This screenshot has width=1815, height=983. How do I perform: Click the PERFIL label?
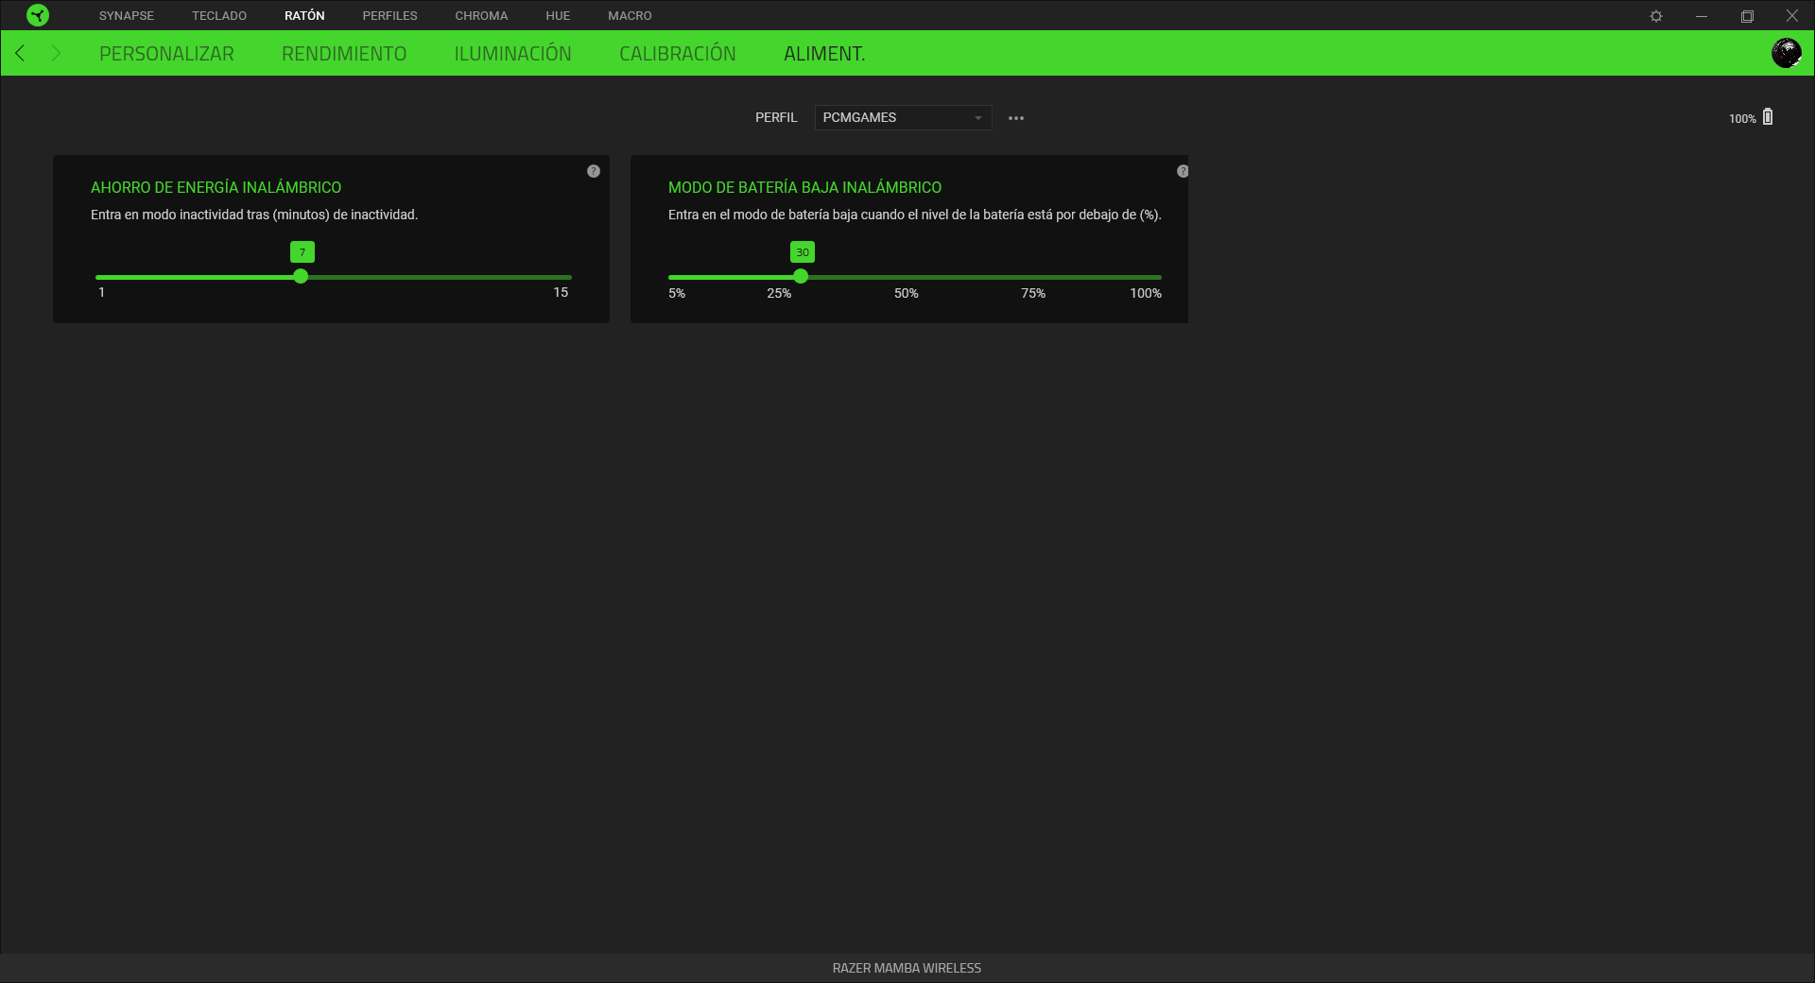tap(776, 118)
